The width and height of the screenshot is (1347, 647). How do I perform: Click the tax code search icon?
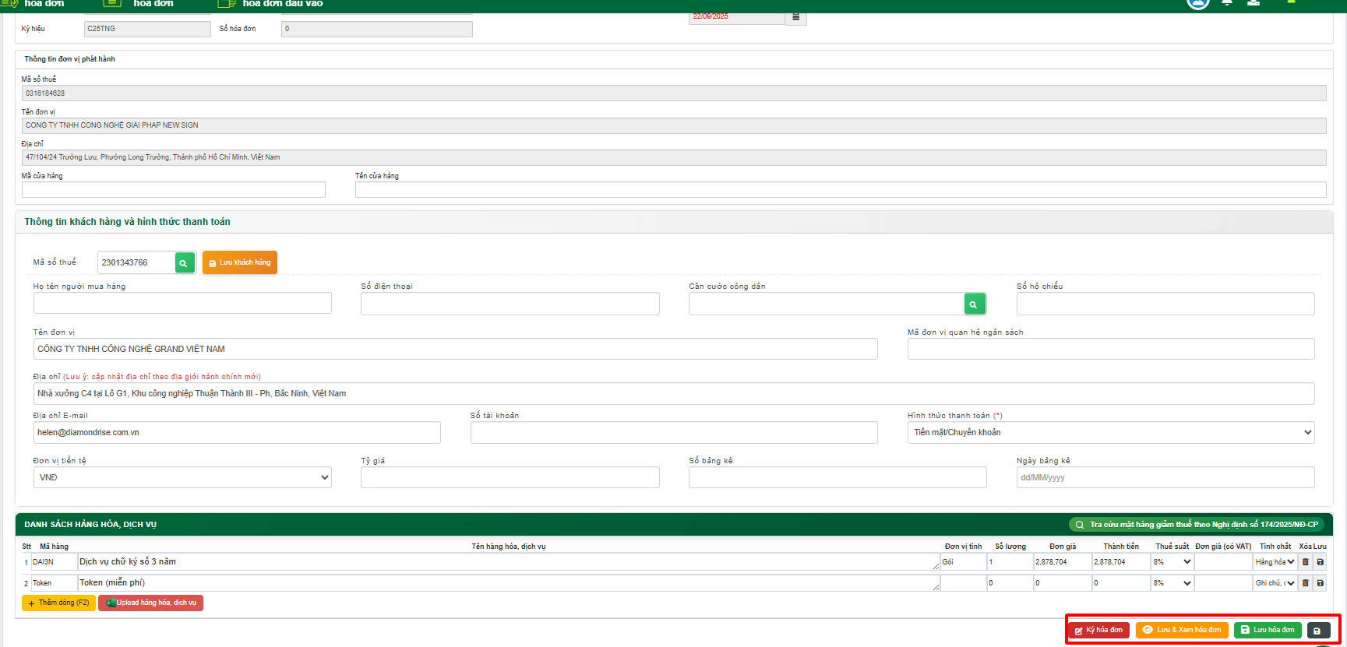[x=185, y=263]
